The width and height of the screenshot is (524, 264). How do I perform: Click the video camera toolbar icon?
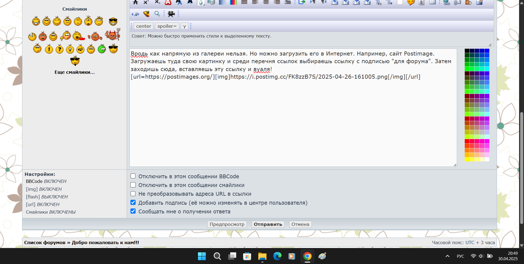[x=171, y=14]
